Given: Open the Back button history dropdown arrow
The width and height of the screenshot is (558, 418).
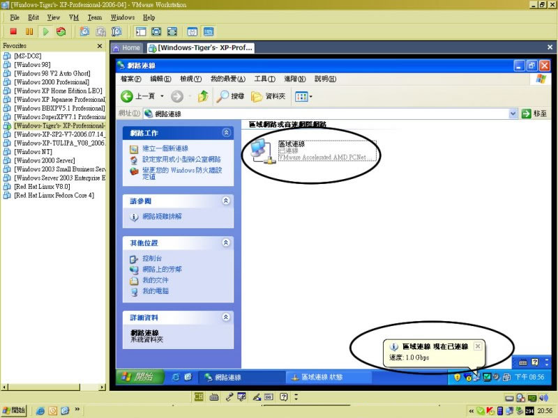Looking at the screenshot, I should tap(162, 96).
